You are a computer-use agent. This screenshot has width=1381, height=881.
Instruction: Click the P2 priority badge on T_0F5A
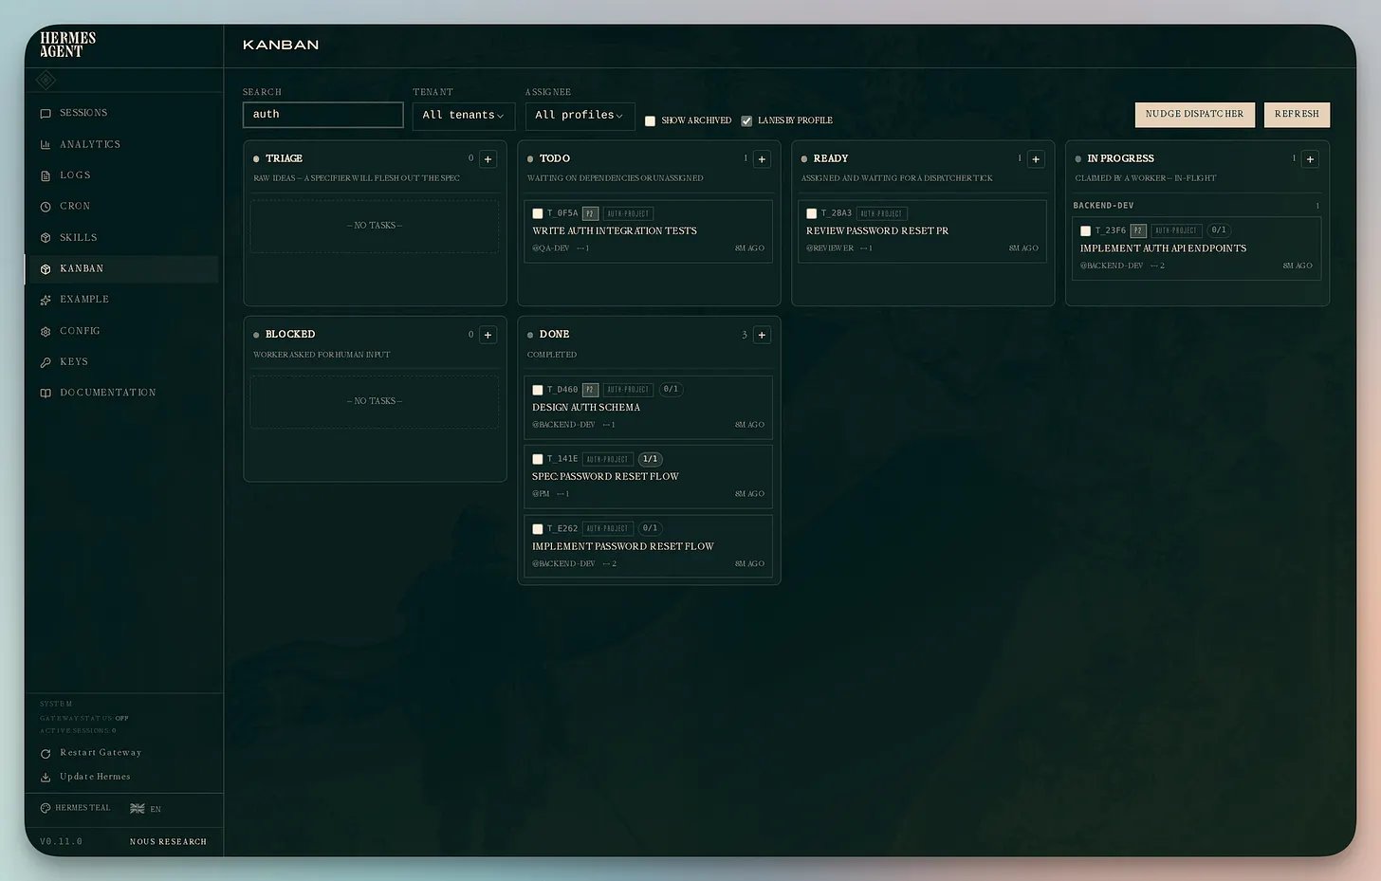click(x=590, y=214)
